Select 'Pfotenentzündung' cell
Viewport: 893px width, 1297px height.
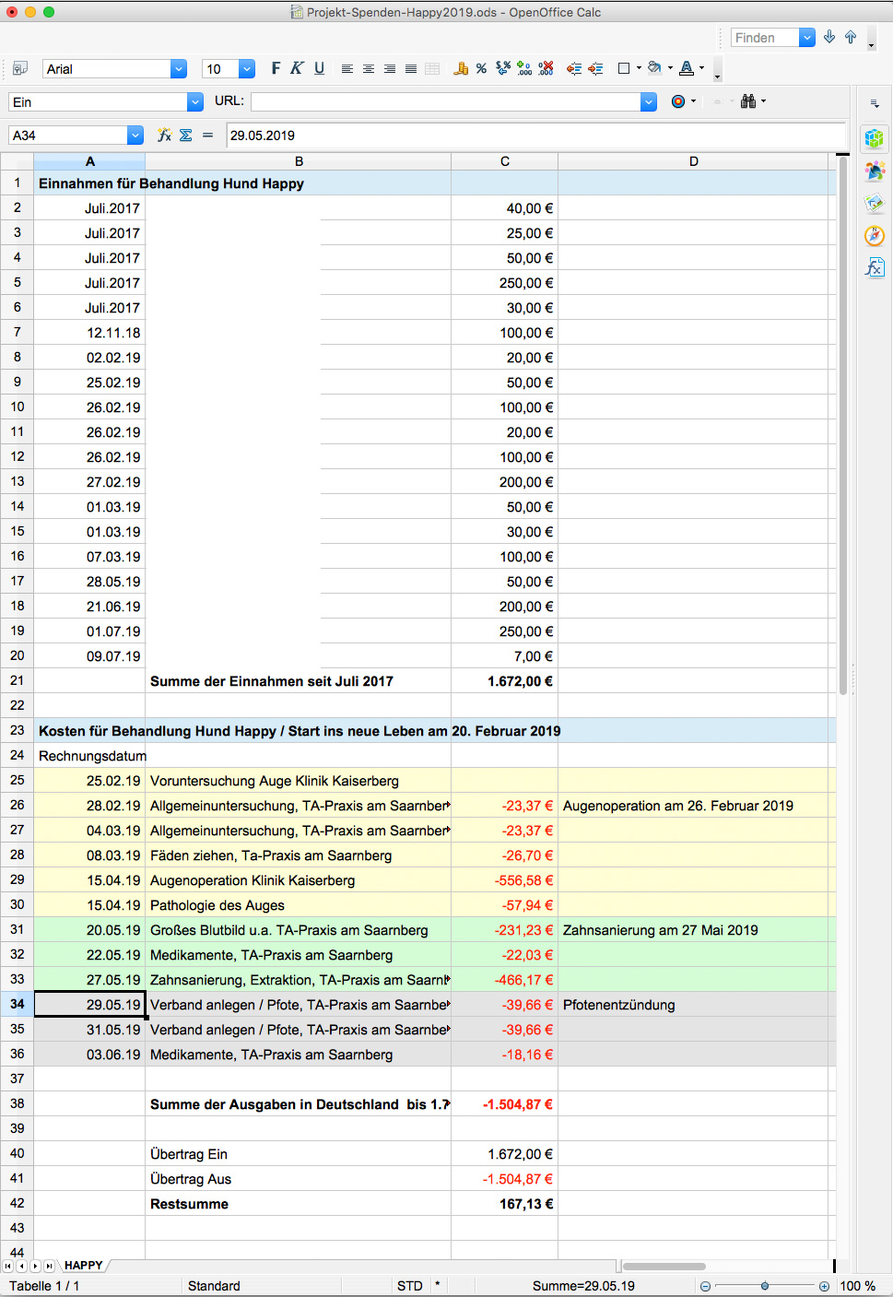pyautogui.click(x=693, y=1005)
